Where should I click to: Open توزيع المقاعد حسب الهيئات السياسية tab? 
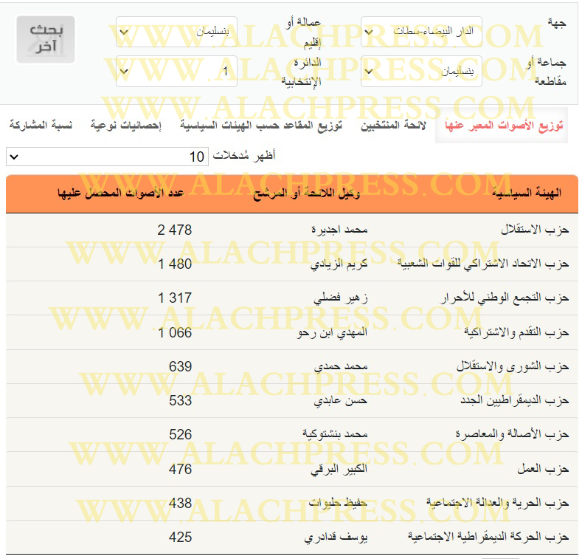(x=261, y=126)
